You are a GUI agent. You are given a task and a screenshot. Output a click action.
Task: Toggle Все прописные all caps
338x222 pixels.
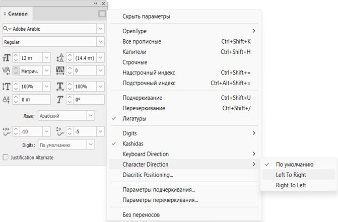pos(184,41)
